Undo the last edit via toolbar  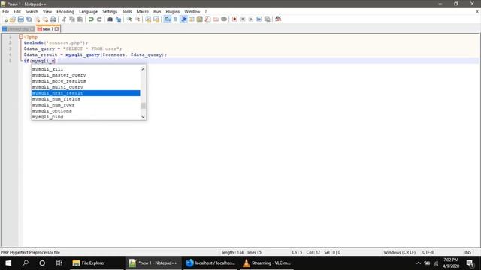[91, 19]
